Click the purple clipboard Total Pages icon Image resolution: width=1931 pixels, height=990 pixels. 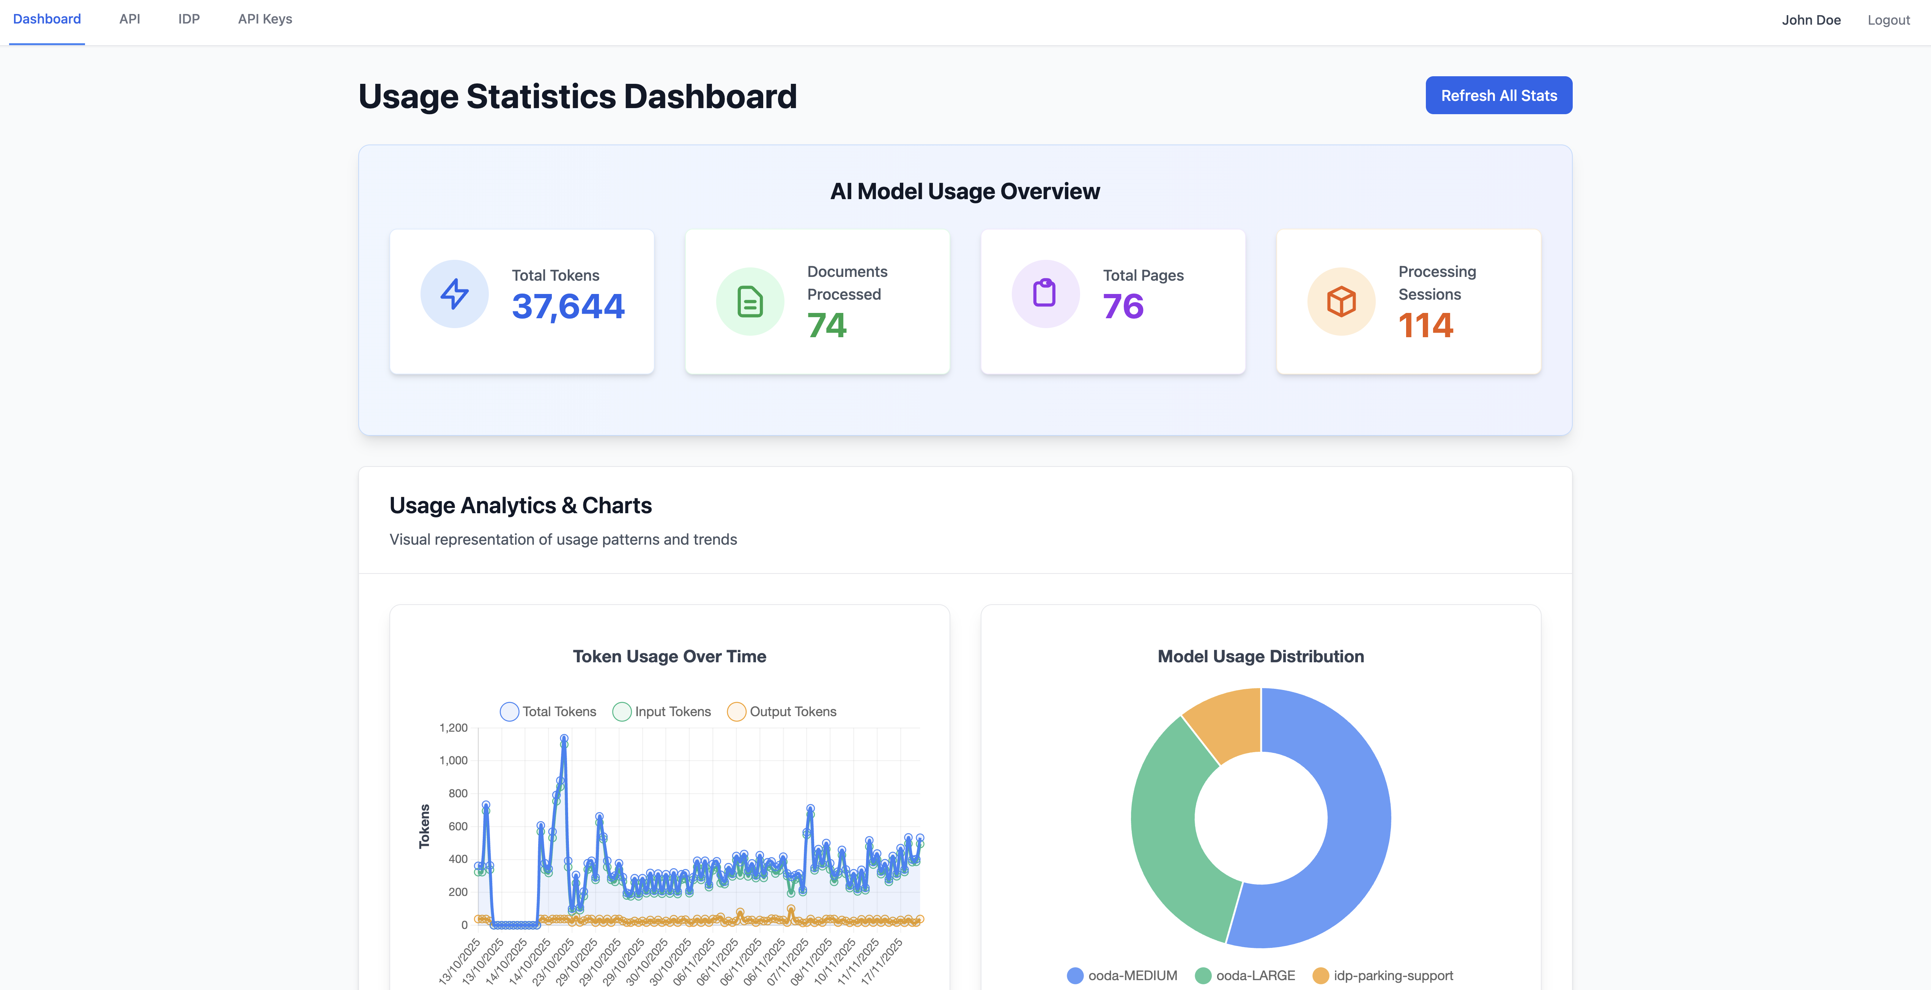tap(1045, 294)
